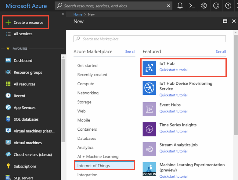Open Quickstart tutorial under Stream Analytics job
The image size is (238, 180).
(x=173, y=151)
